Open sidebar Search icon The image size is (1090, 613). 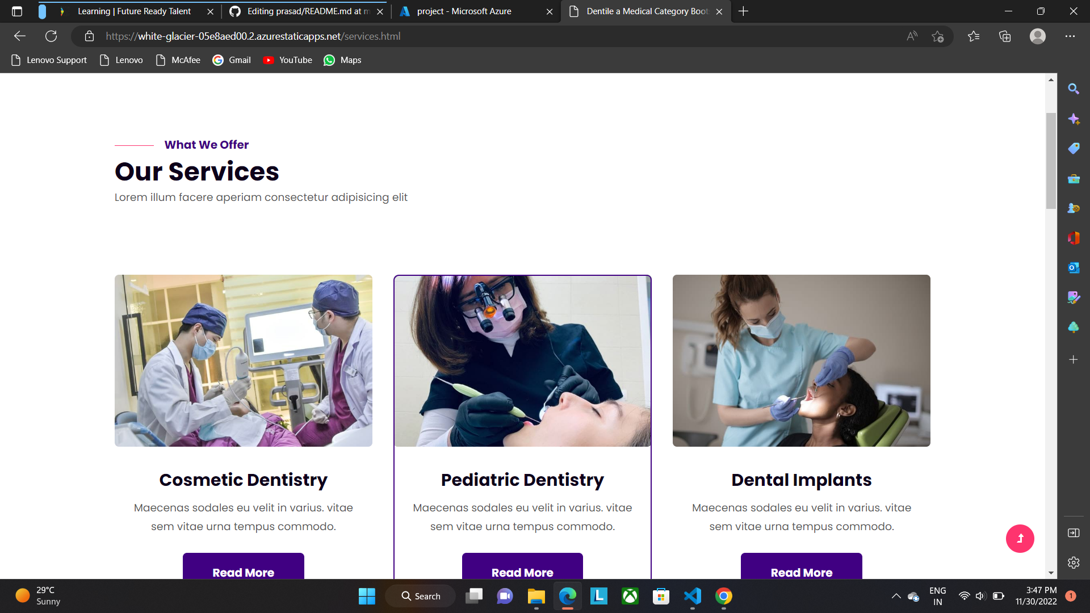pyautogui.click(x=1074, y=89)
